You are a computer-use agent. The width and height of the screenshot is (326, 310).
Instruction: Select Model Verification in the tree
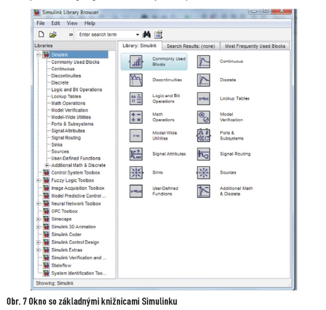pyautogui.click(x=70, y=110)
